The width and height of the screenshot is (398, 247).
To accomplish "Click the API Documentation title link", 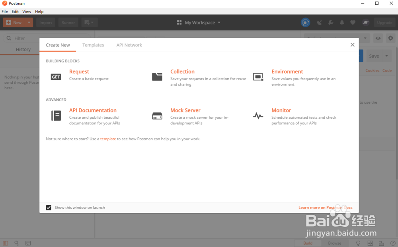I will (x=93, y=110).
